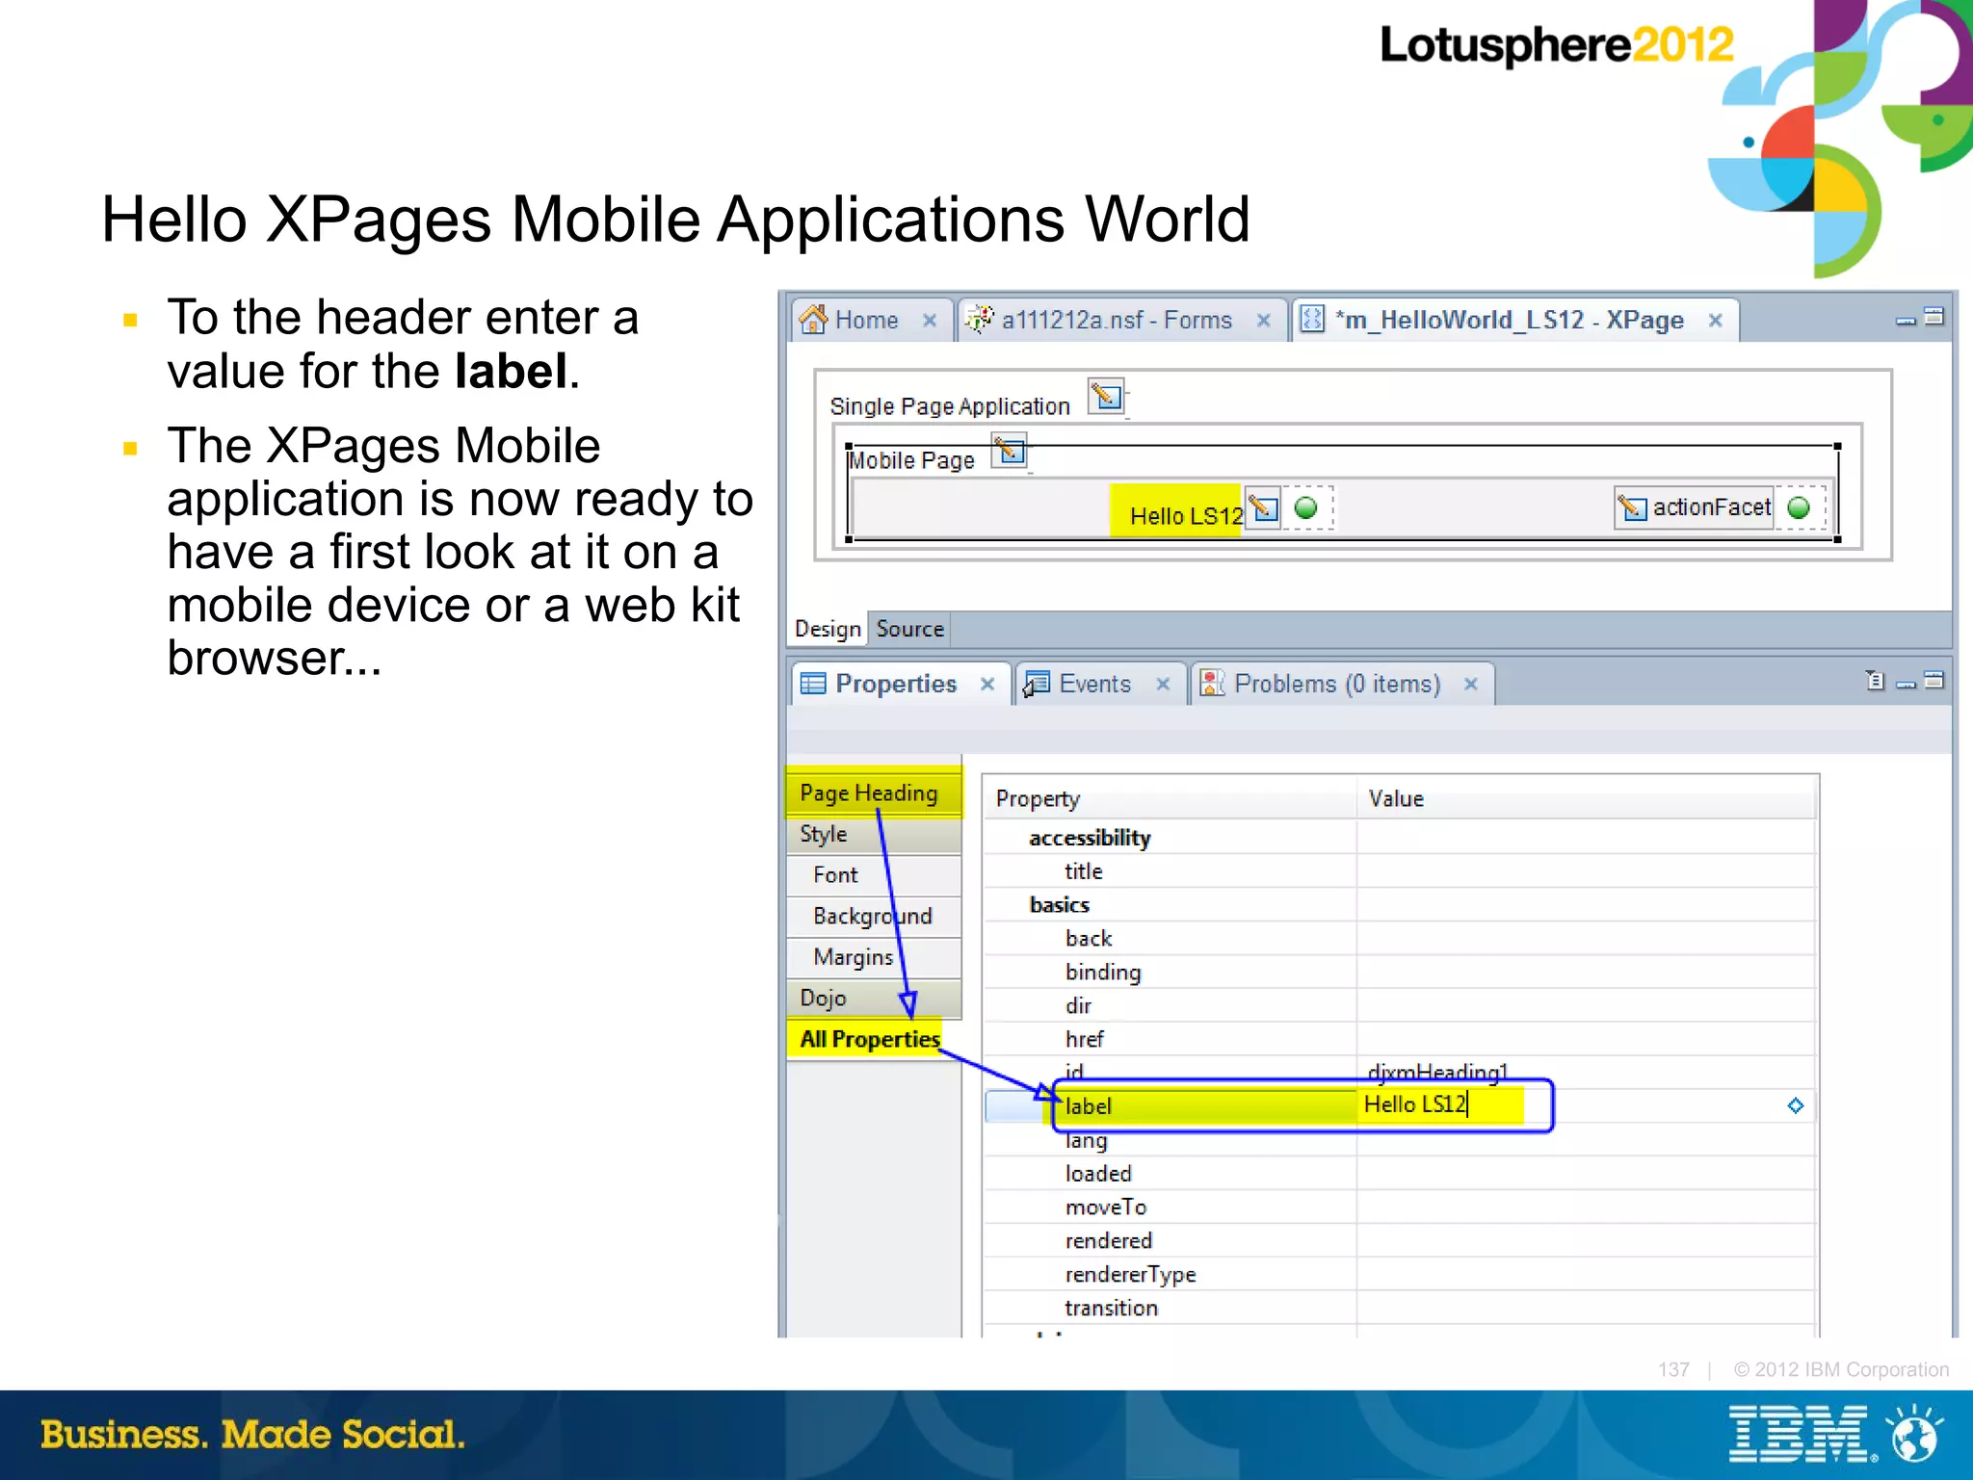Image resolution: width=1973 pixels, height=1480 pixels.
Task: Open the Problems (0 items) tab
Action: point(1342,684)
